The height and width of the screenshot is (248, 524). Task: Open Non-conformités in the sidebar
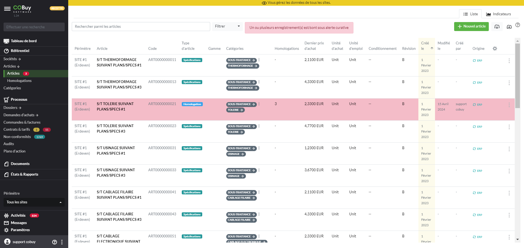click(17, 137)
